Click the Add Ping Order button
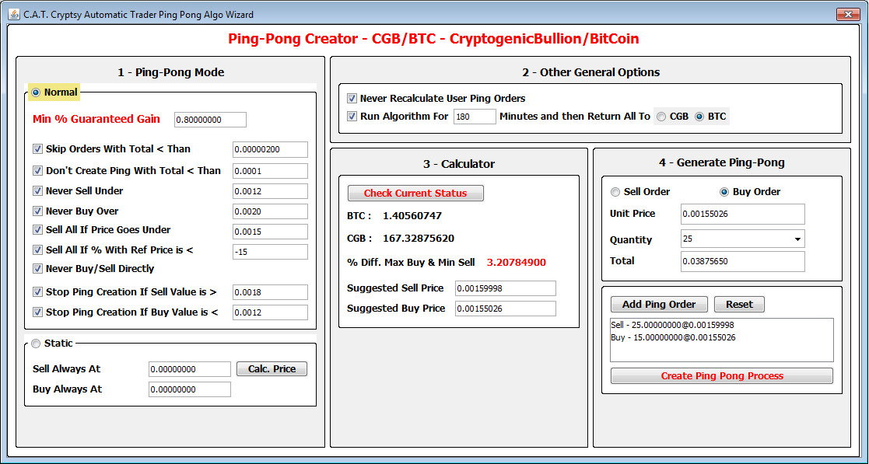Image resolution: width=869 pixels, height=464 pixels. 659,305
